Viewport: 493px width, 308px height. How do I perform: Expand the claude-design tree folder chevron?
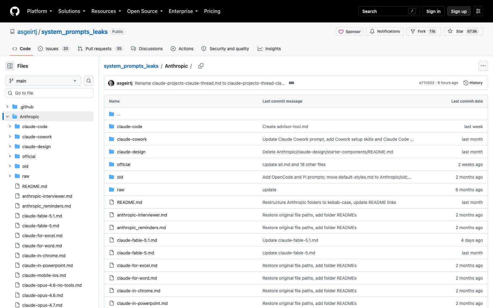tap(10, 146)
